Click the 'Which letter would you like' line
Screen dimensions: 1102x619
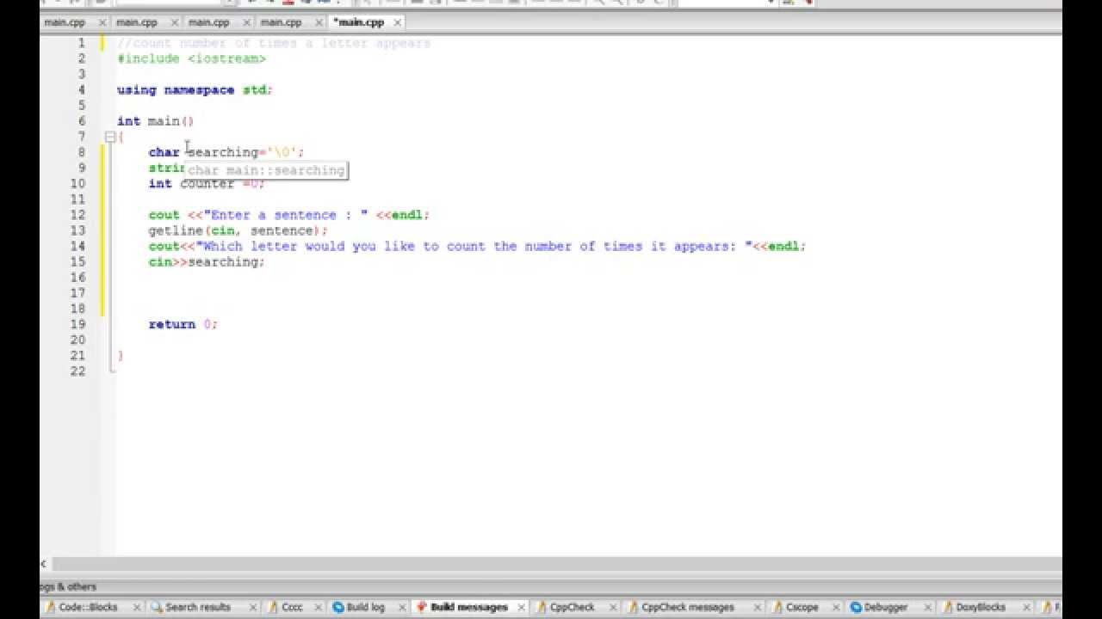pos(477,247)
